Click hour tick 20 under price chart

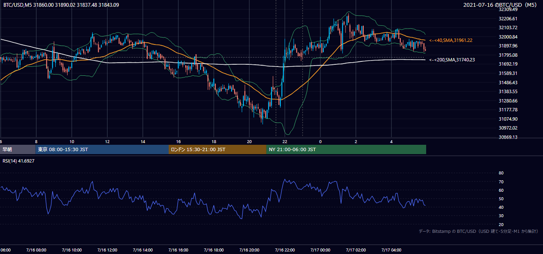[x=249, y=142]
